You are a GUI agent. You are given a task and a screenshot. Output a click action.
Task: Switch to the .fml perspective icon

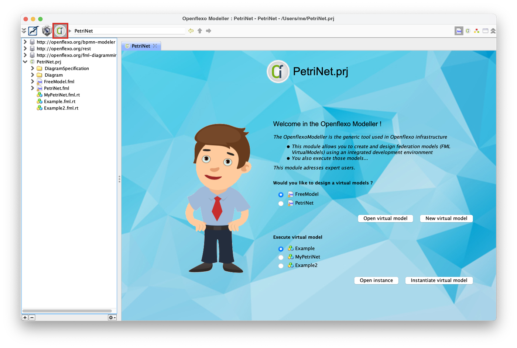pos(459,31)
